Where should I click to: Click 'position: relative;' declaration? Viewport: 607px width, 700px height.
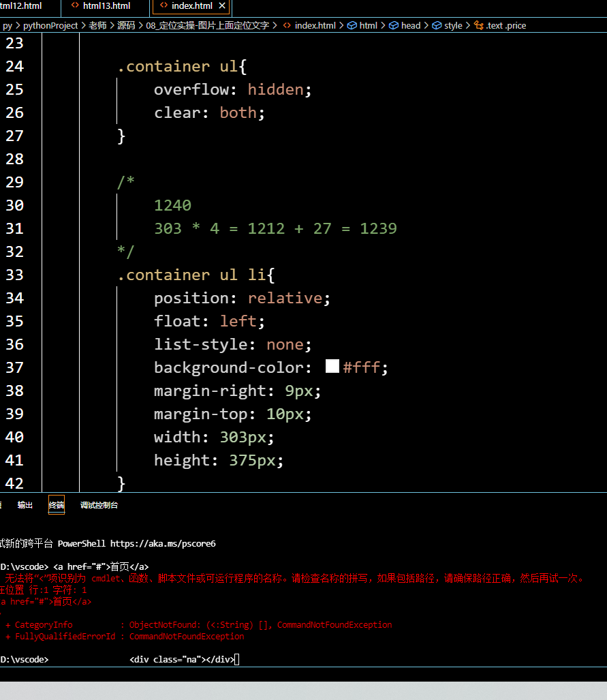242,299
